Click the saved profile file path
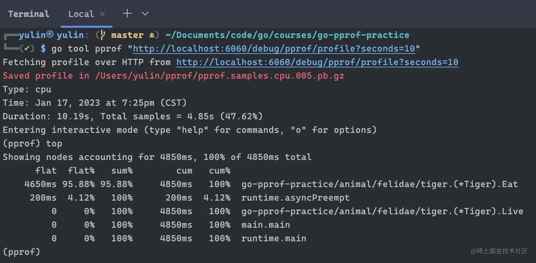This screenshot has height=263, width=536. 219,76
